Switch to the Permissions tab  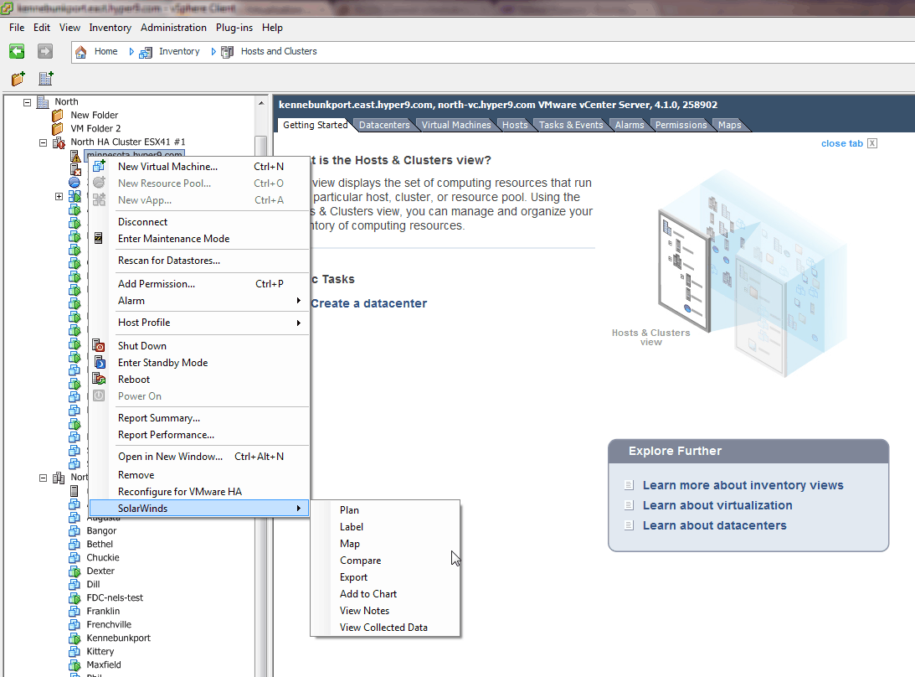pyautogui.click(x=681, y=125)
